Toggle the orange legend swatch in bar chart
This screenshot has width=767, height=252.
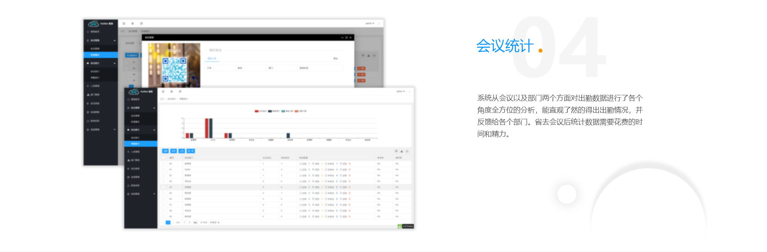(296, 111)
